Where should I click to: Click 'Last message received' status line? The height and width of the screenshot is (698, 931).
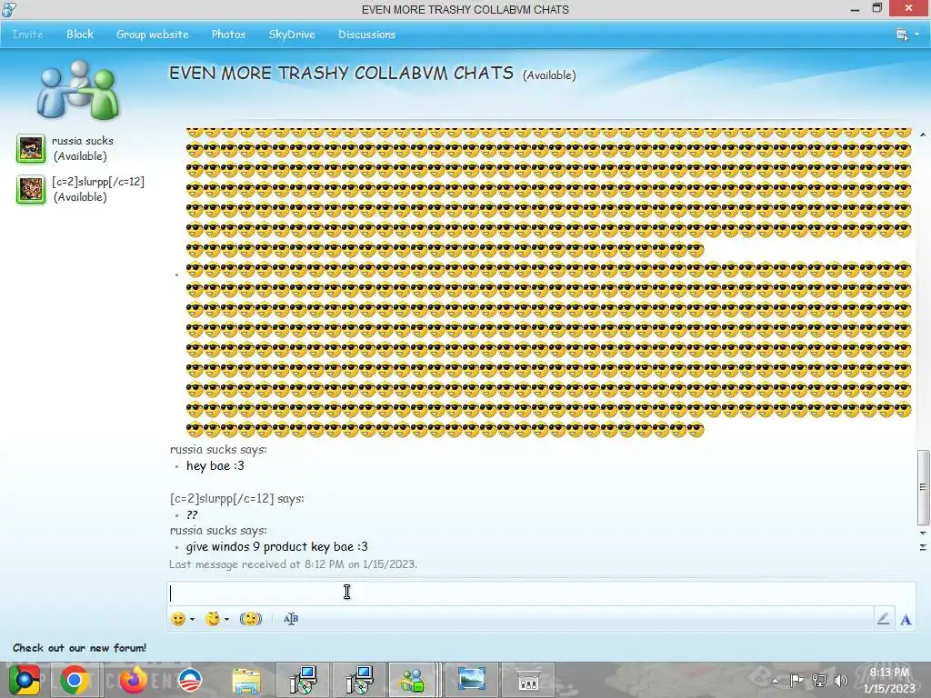coord(294,564)
